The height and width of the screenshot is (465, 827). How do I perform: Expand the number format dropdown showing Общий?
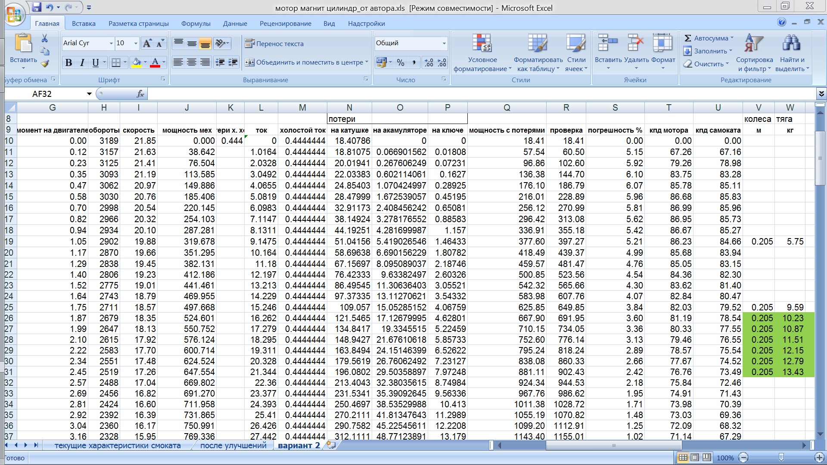(444, 43)
